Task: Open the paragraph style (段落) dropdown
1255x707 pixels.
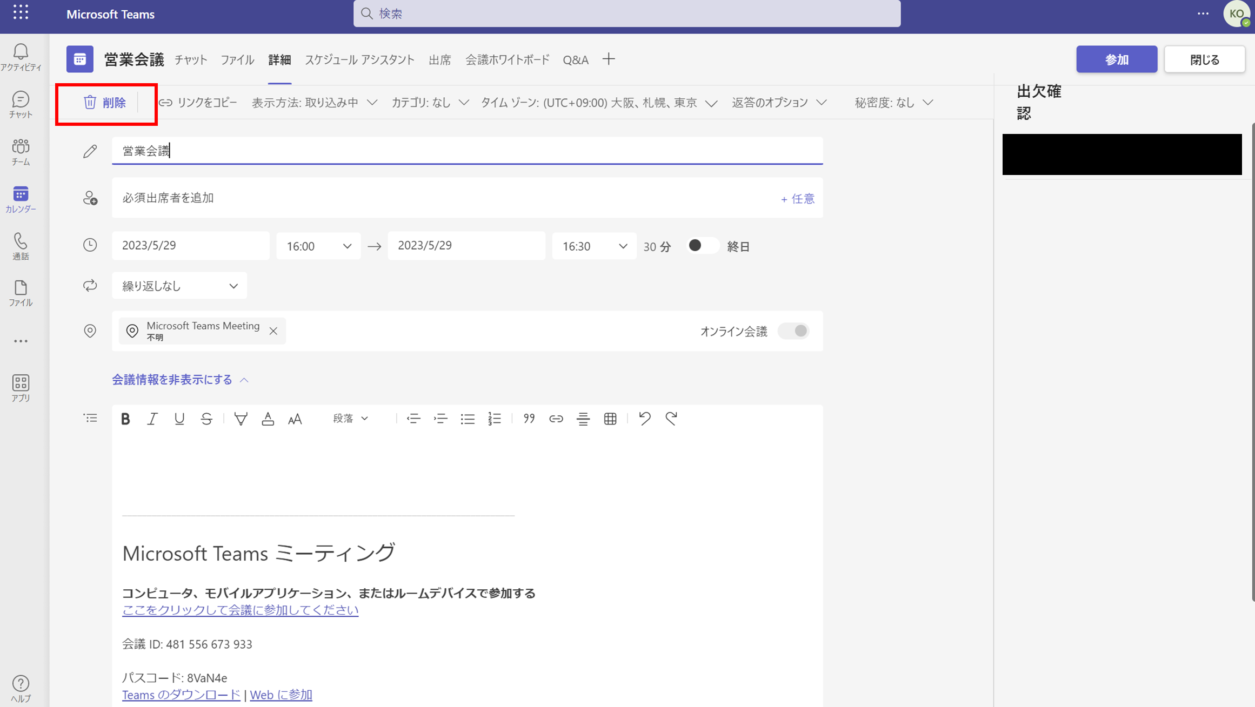Action: tap(350, 419)
